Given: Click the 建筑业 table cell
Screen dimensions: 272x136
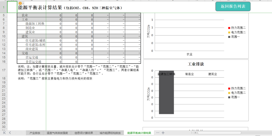Looking at the screenshot, I should pos(31,32).
